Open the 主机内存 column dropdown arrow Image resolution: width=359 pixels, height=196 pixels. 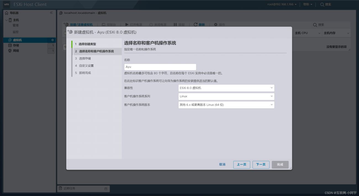pyautogui.click(x=348, y=33)
